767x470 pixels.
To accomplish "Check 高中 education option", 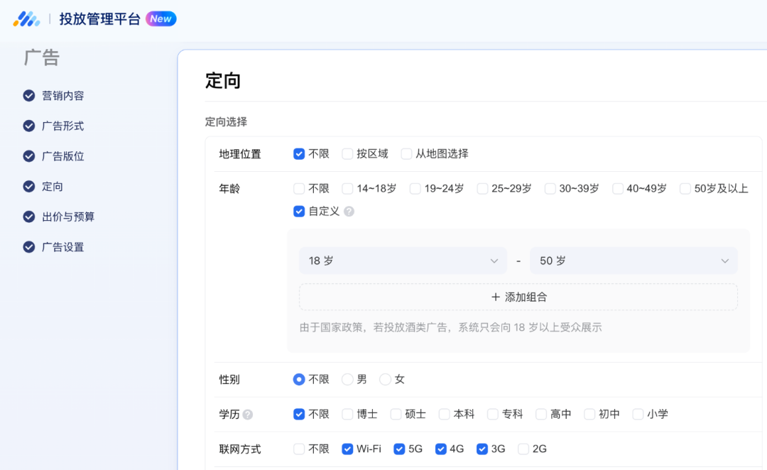I will click(541, 414).
